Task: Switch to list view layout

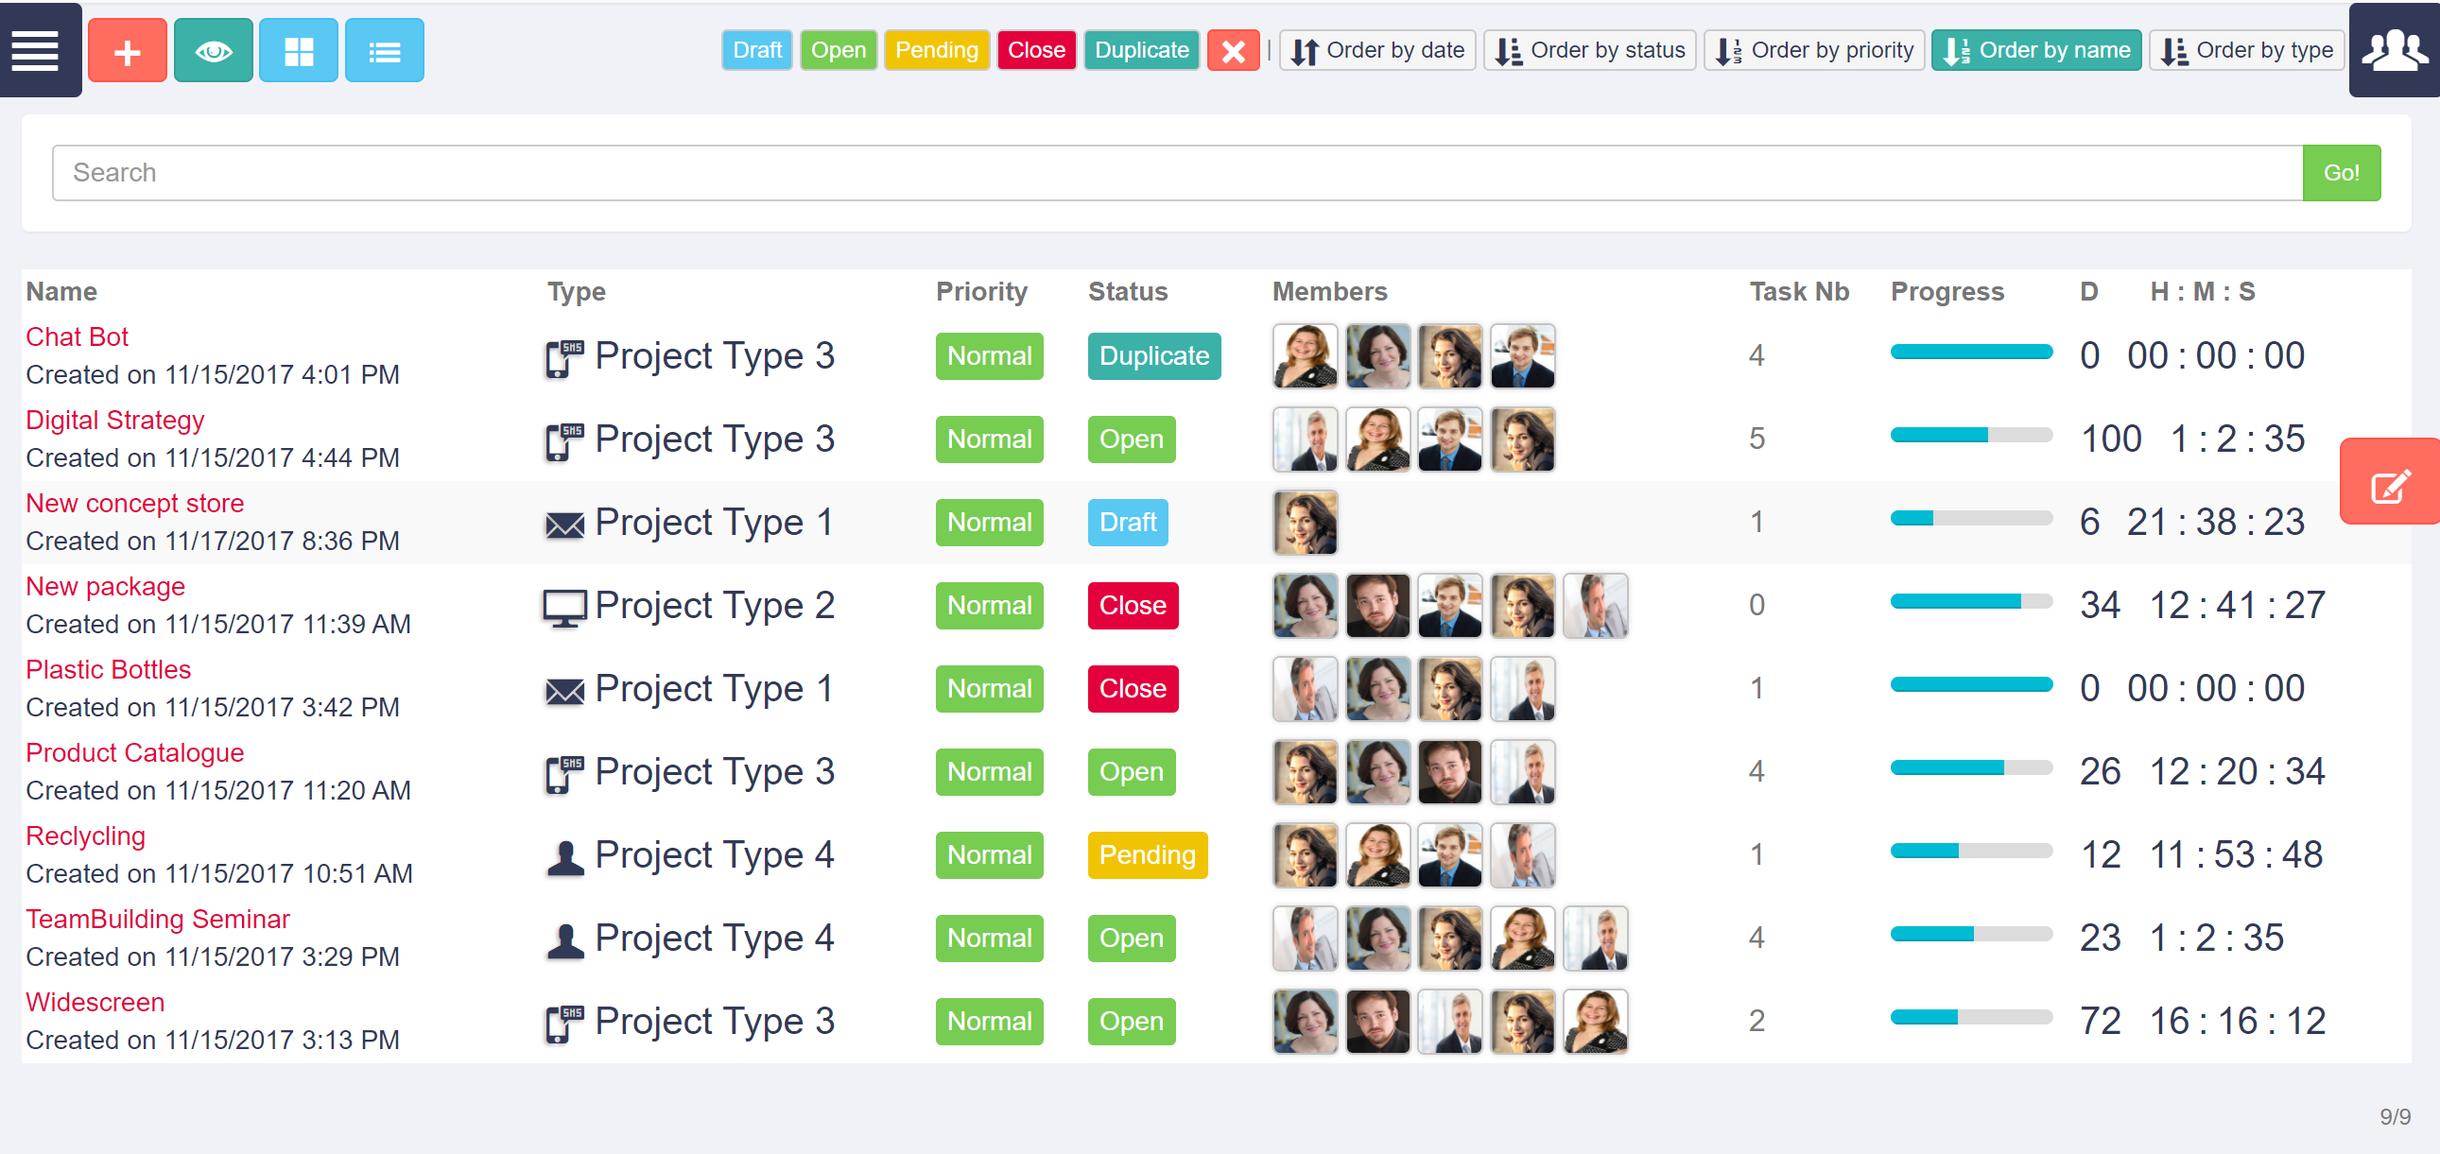Action: click(x=384, y=51)
